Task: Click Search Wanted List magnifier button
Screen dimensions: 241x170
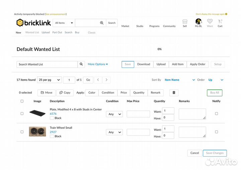Action: 82,64
